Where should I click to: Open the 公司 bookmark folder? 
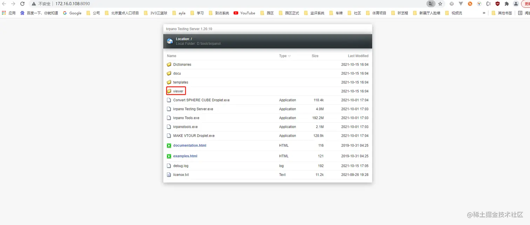[x=93, y=13]
